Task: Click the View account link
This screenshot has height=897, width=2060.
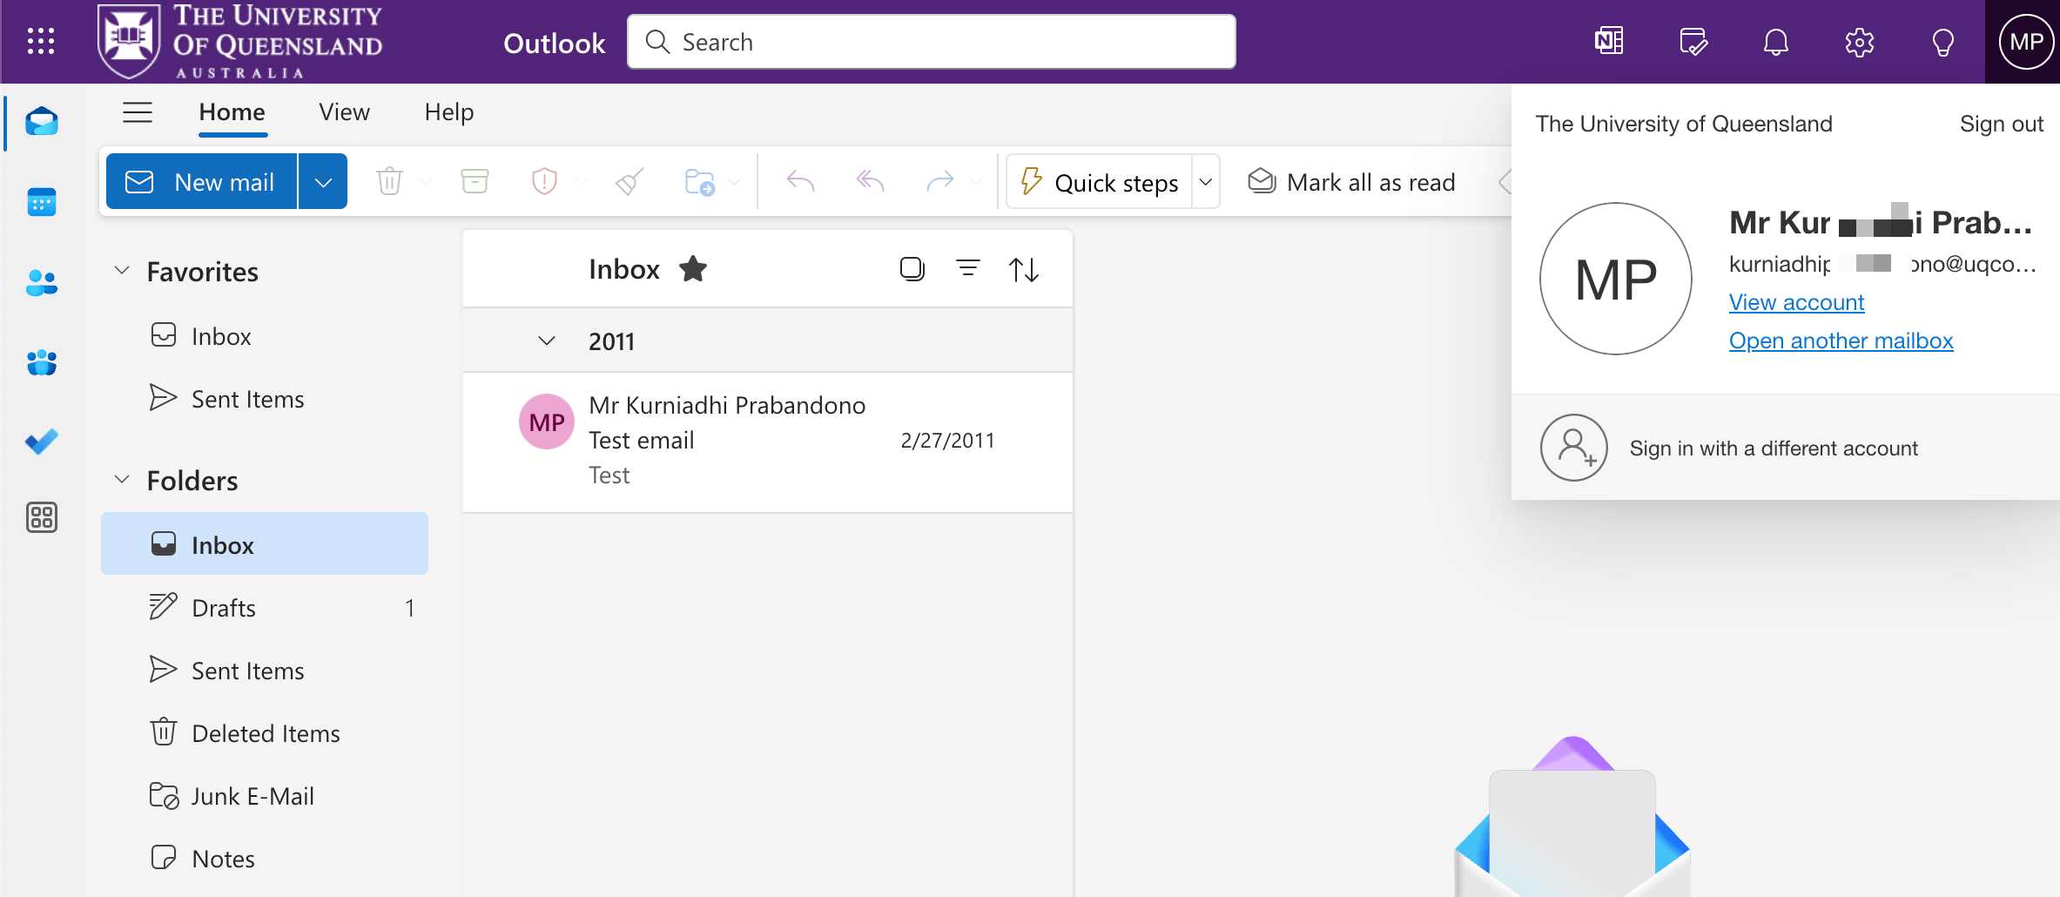Action: (1796, 302)
